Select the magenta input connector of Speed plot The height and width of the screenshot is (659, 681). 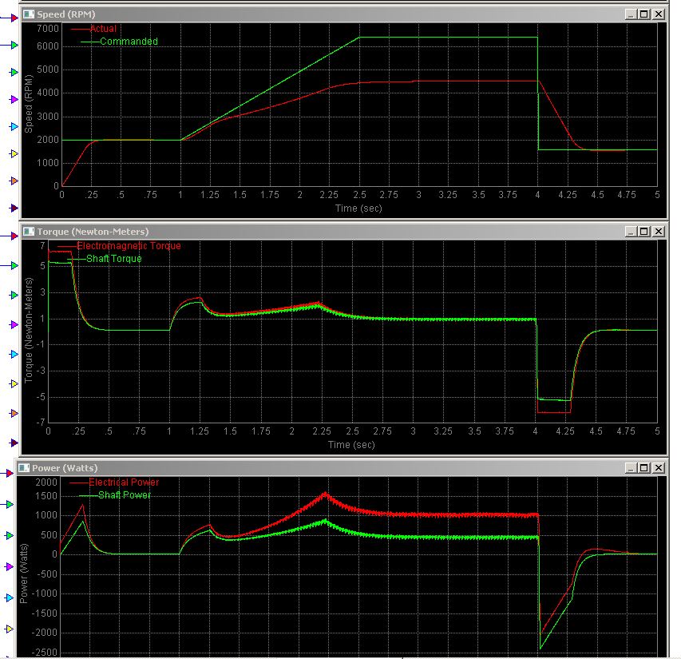point(14,100)
